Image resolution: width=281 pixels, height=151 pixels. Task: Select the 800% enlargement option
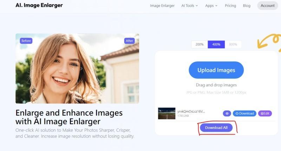click(x=233, y=44)
